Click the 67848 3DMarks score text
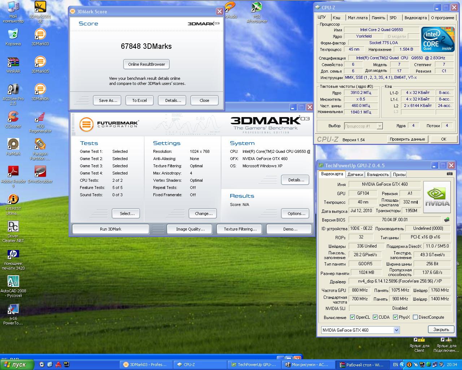 click(146, 46)
